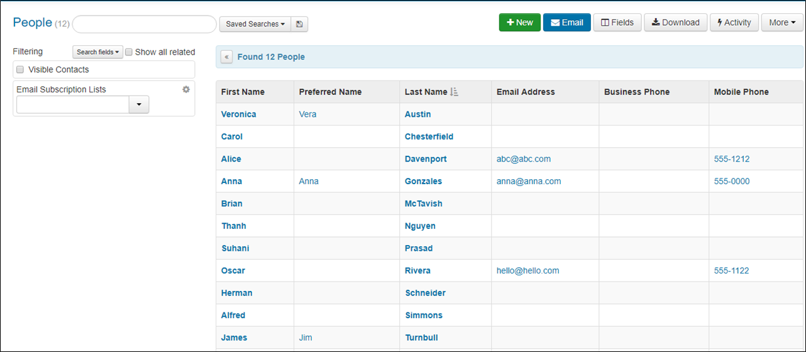Open Veronica's record link

239,114
